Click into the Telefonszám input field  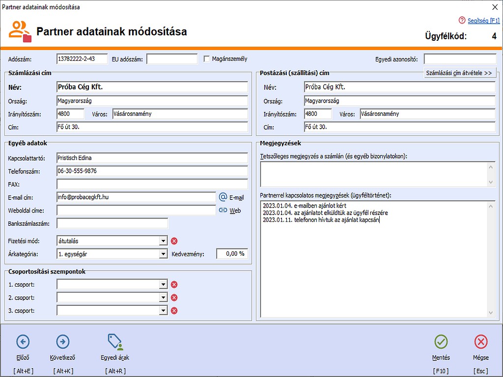tap(152, 171)
